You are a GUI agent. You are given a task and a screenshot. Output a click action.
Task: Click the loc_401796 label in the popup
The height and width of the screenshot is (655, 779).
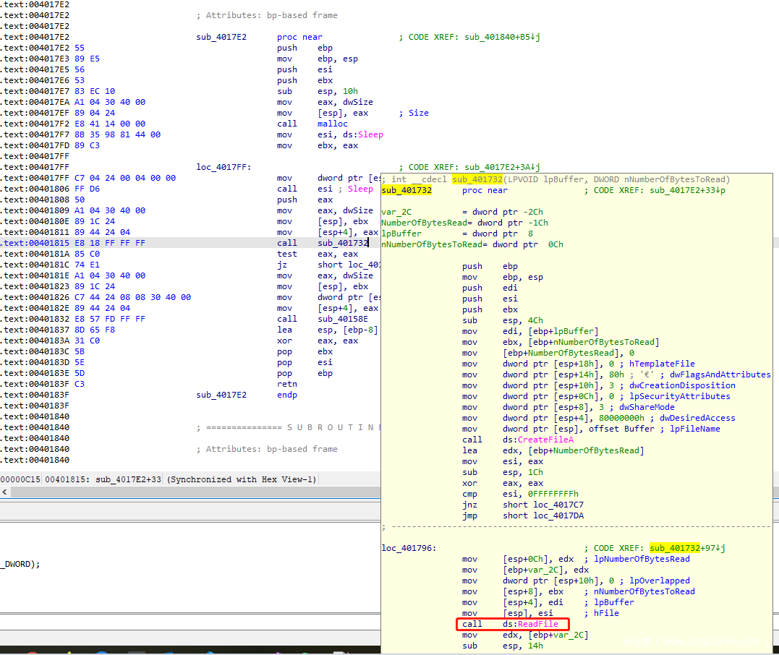coord(406,548)
